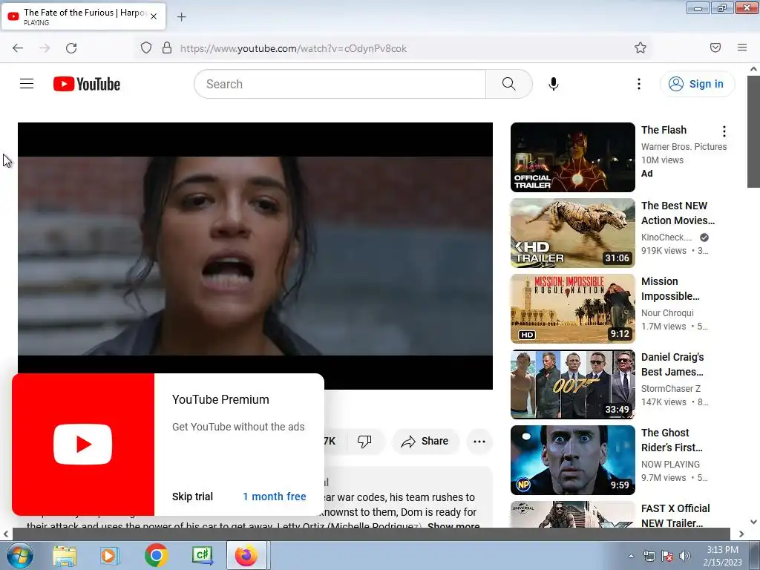Bookmark this page with the star icon

[641, 47]
